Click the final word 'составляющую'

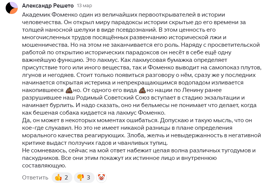coord(44,166)
